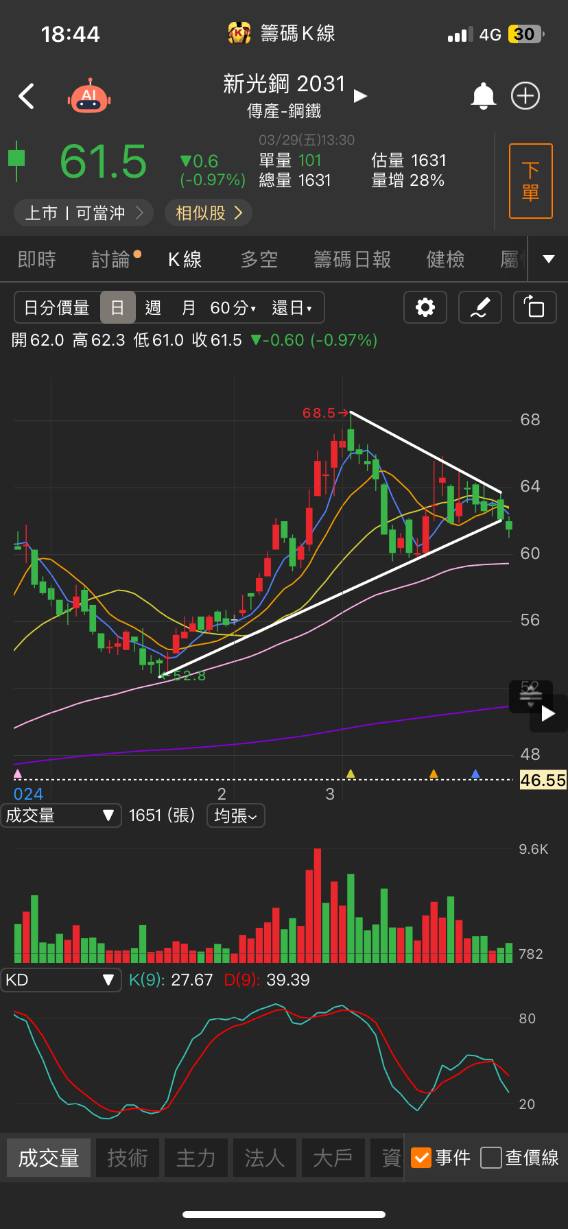
Task: Tap the blue event marker triangle
Action: tap(475, 774)
